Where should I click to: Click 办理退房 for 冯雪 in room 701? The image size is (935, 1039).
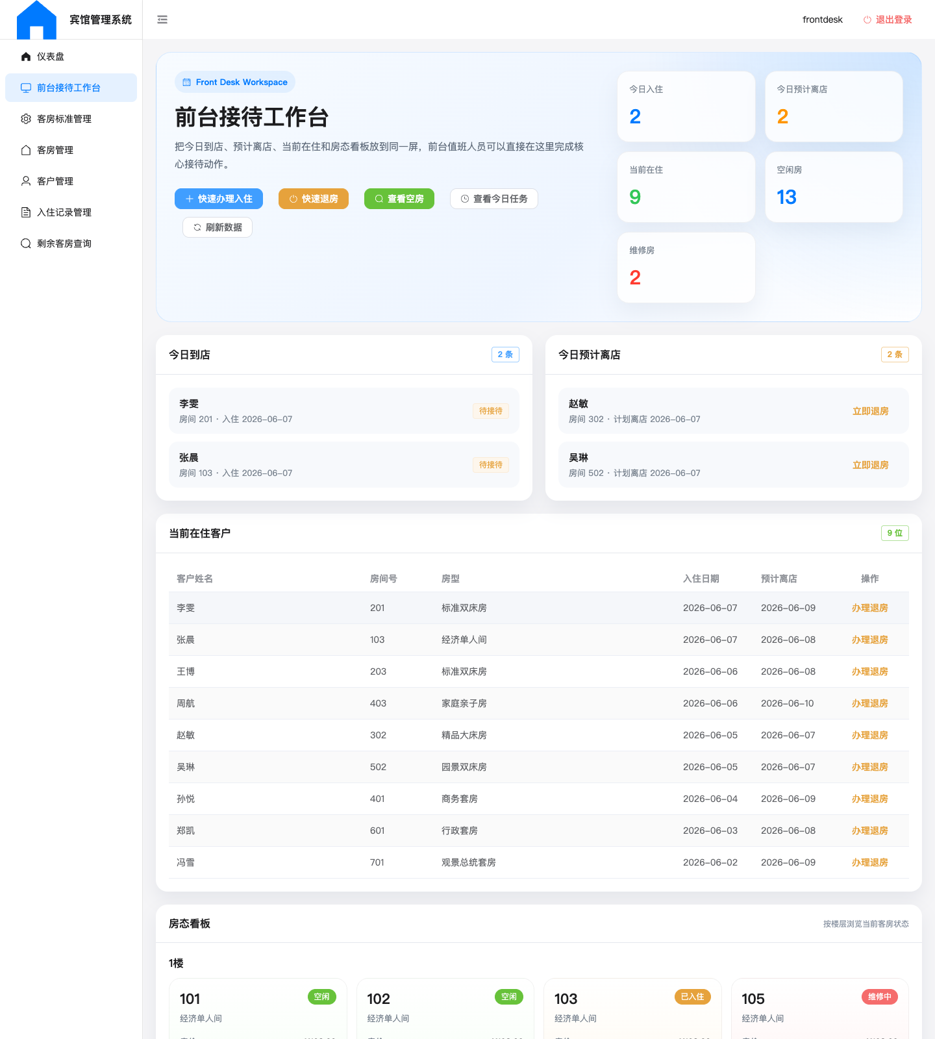(x=870, y=862)
